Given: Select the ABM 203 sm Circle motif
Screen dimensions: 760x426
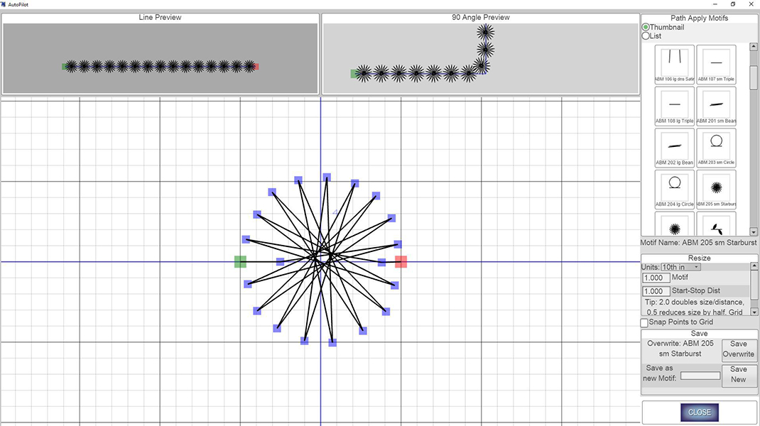Looking at the screenshot, I should pos(715,147).
